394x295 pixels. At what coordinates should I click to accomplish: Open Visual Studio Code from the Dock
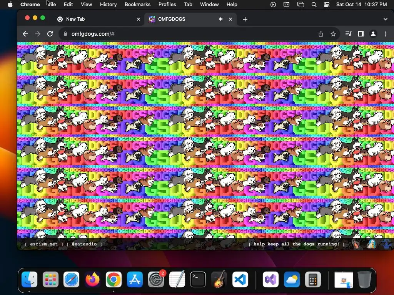[240, 280]
